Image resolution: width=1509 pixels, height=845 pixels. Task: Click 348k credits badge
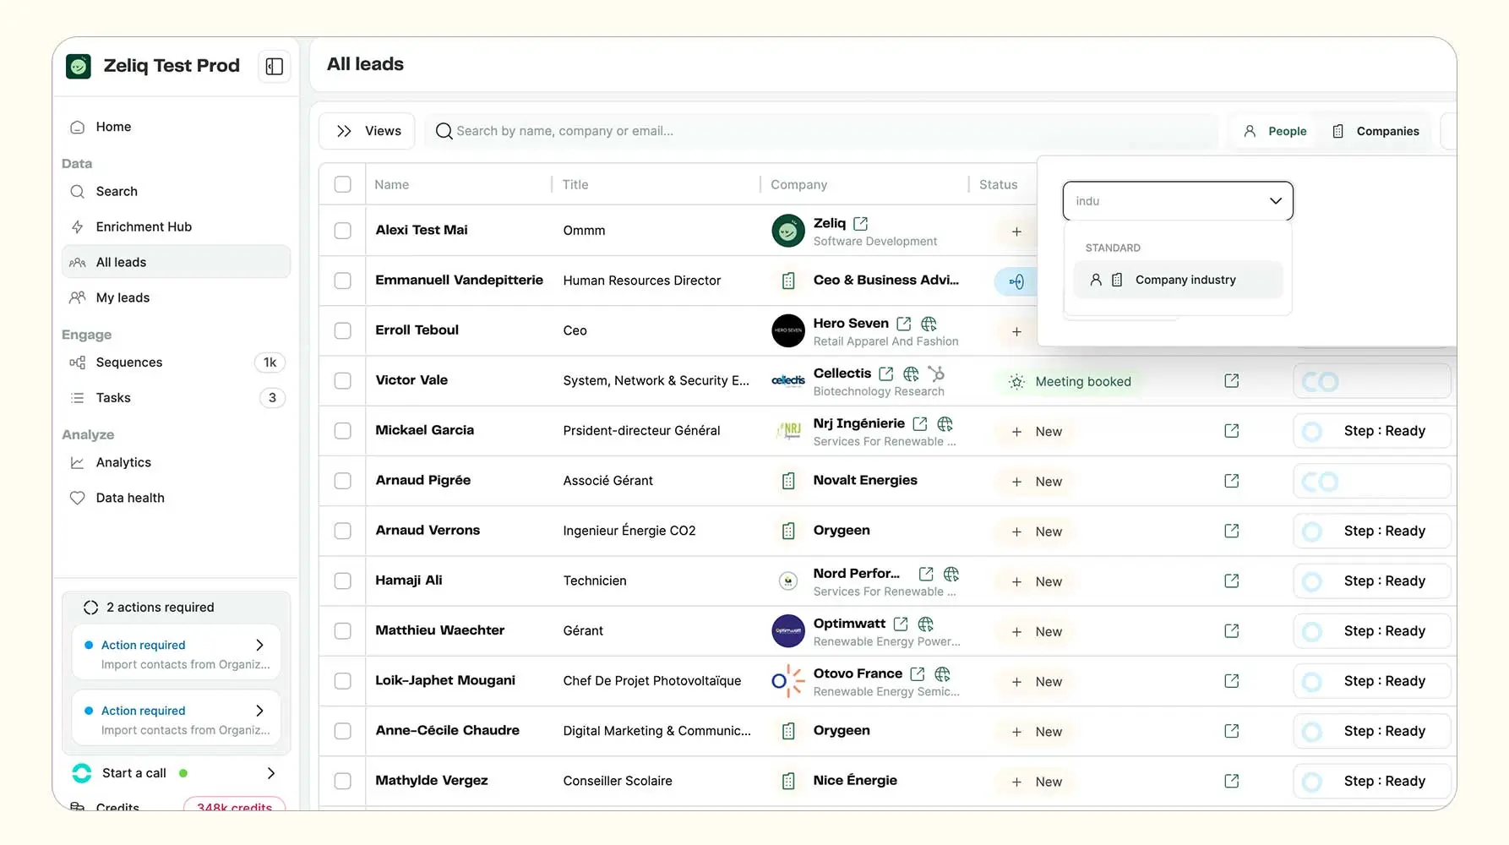pyautogui.click(x=234, y=806)
